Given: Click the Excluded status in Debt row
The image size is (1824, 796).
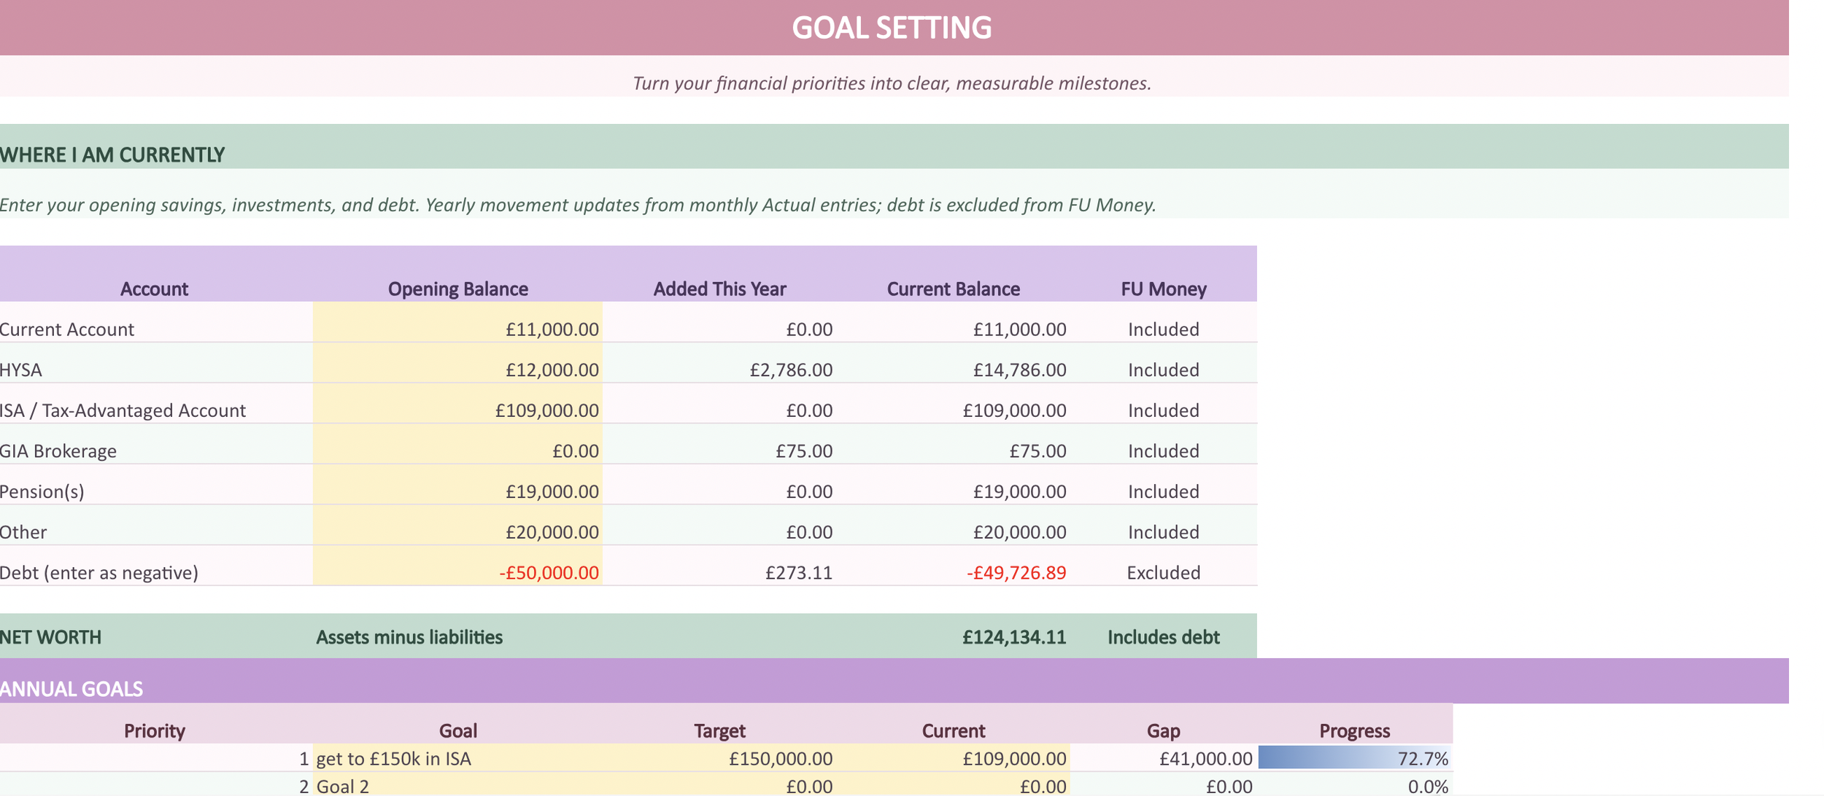Looking at the screenshot, I should pyautogui.click(x=1164, y=566).
